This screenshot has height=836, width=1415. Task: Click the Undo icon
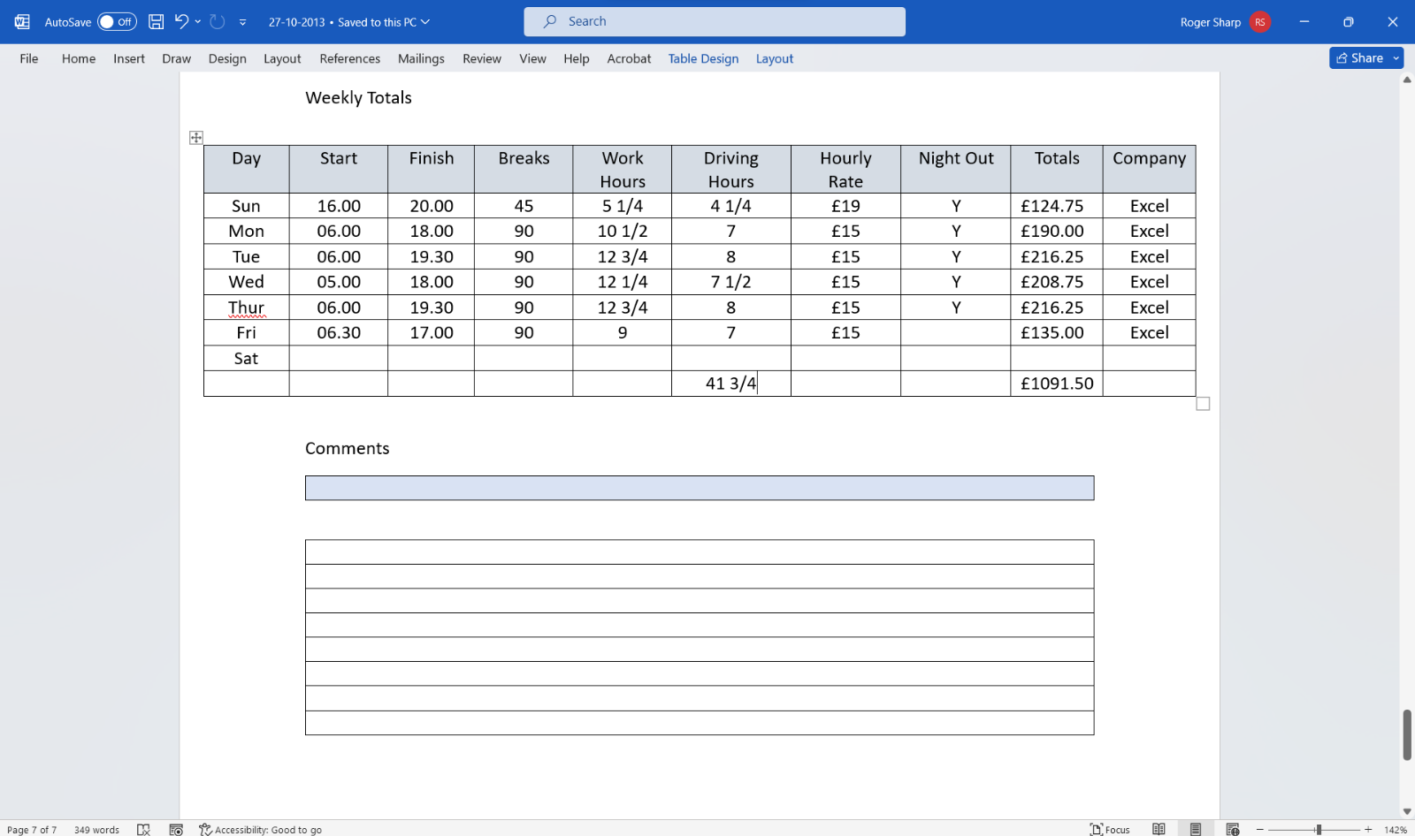pyautogui.click(x=181, y=21)
